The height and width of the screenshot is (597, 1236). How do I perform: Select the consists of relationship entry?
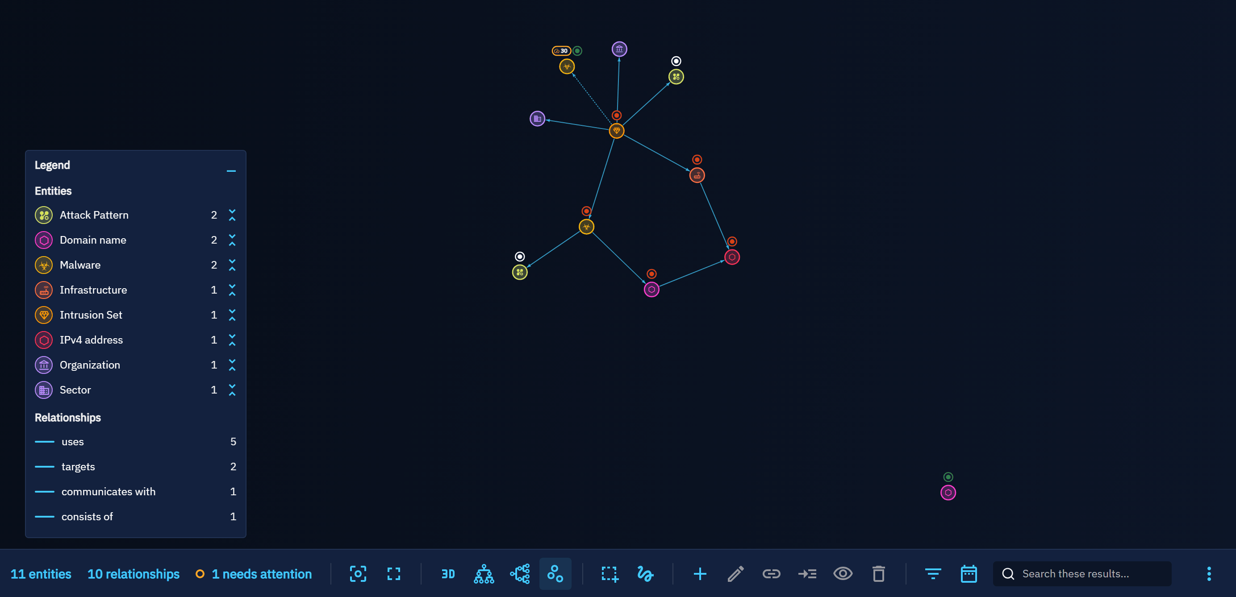point(135,516)
